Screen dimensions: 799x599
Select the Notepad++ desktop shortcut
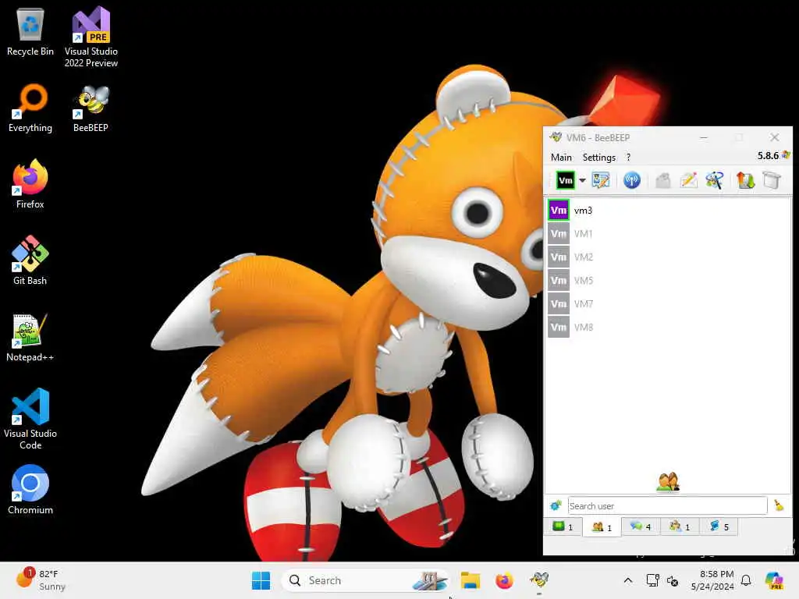pos(30,337)
